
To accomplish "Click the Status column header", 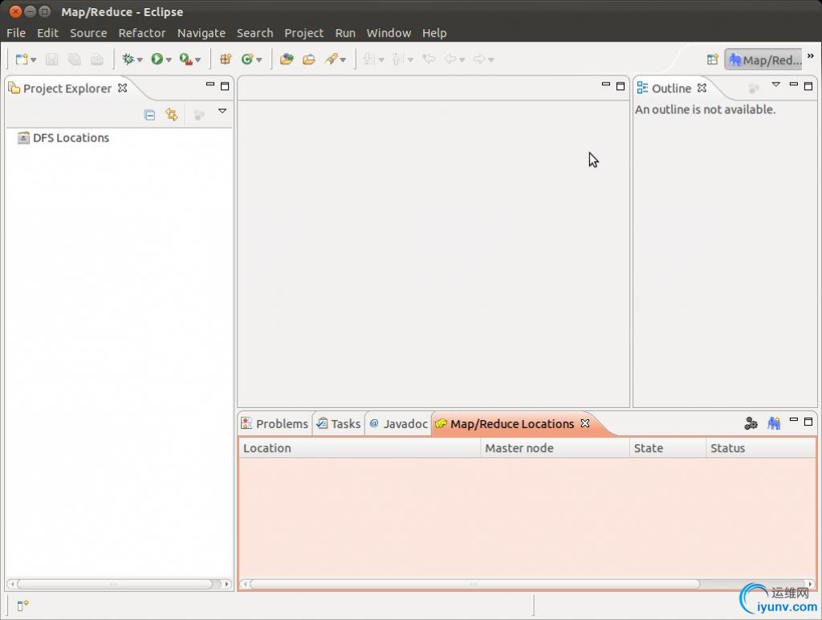I will click(761, 448).
